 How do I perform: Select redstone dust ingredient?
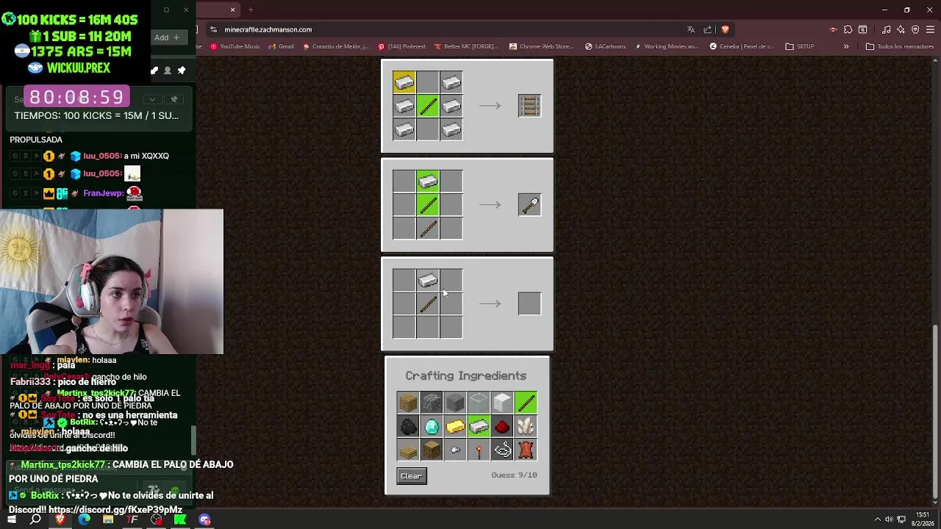pos(502,426)
